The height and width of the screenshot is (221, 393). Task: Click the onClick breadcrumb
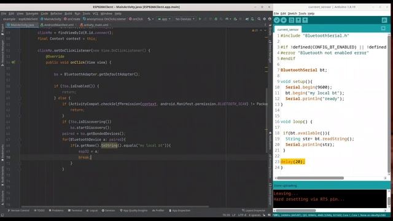point(136,19)
